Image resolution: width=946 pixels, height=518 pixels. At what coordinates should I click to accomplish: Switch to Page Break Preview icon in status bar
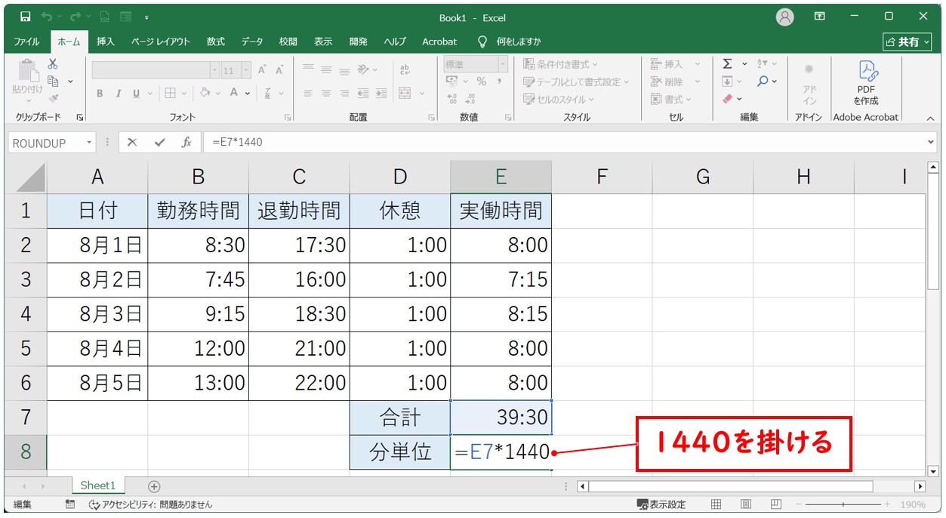tap(775, 504)
